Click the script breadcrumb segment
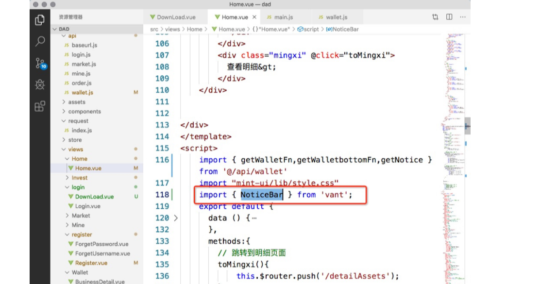Viewport: 541px width, 284px height. pos(308,29)
